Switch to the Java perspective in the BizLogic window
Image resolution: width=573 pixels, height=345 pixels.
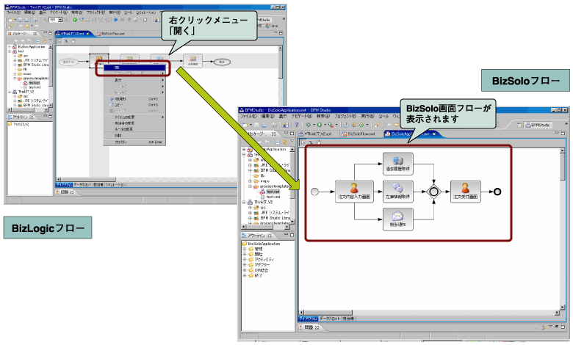[x=273, y=26]
